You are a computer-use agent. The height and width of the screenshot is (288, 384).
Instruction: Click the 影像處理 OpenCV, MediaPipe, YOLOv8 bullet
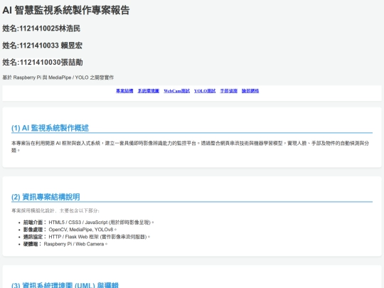pos(70,230)
